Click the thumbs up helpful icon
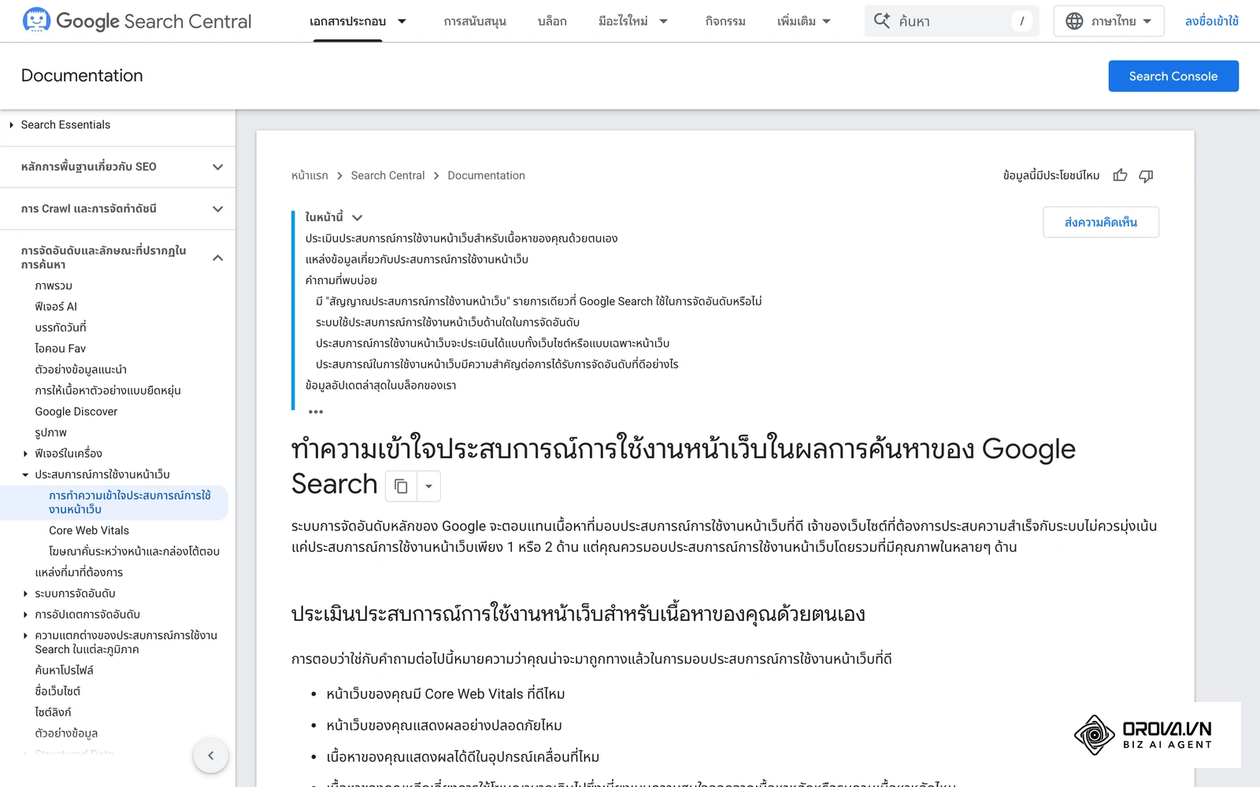This screenshot has width=1260, height=787. click(1120, 176)
